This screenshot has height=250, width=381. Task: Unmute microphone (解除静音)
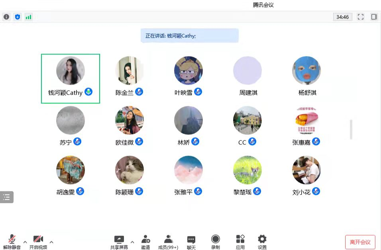pos(12,242)
